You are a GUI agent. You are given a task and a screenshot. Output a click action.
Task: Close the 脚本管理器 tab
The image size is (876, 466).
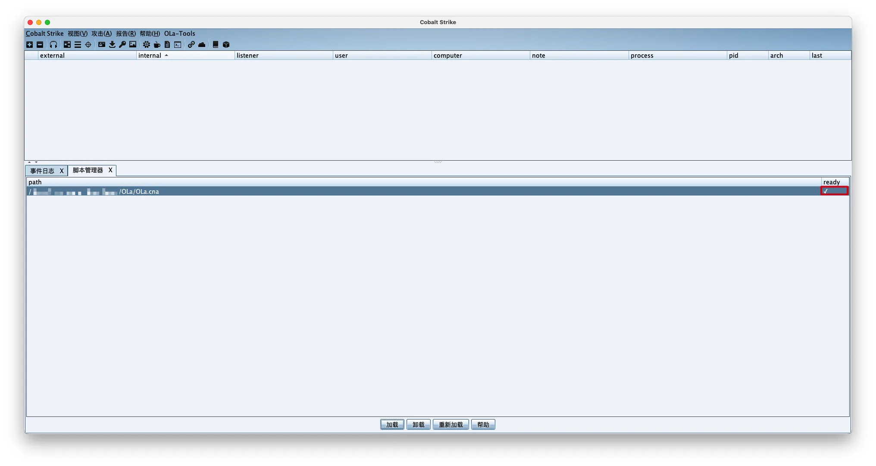point(110,171)
